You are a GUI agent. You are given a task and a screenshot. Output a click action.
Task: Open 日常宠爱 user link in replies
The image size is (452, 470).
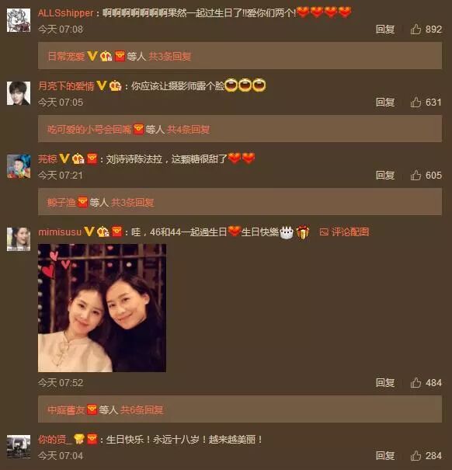[x=66, y=56]
